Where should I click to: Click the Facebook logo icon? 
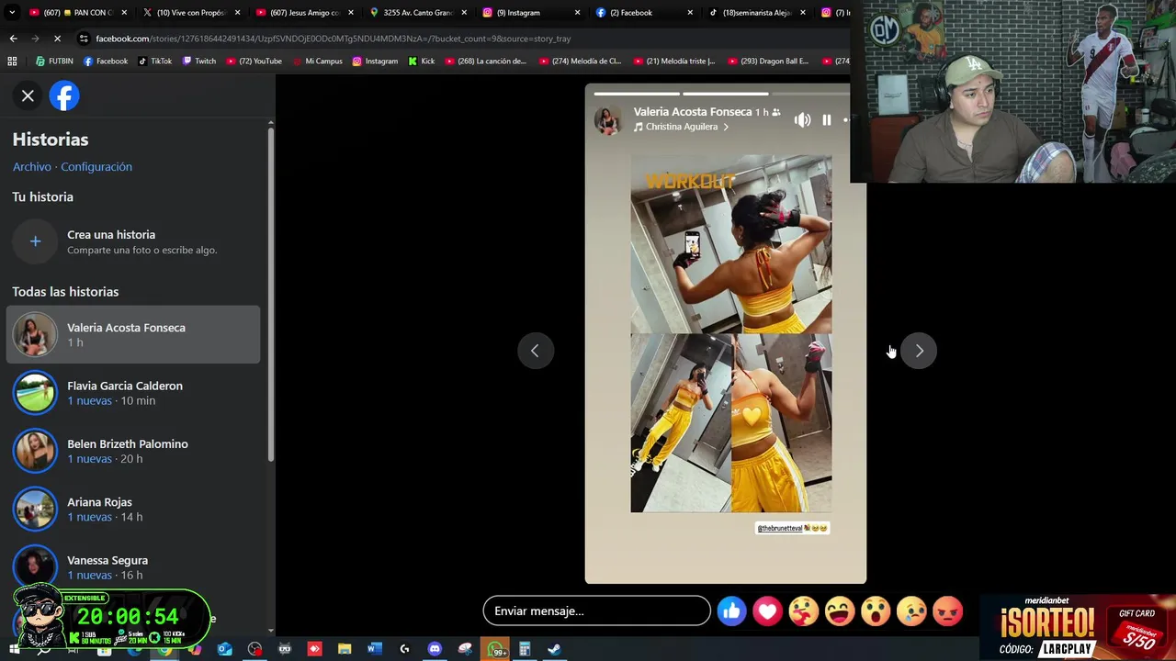pyautogui.click(x=64, y=95)
